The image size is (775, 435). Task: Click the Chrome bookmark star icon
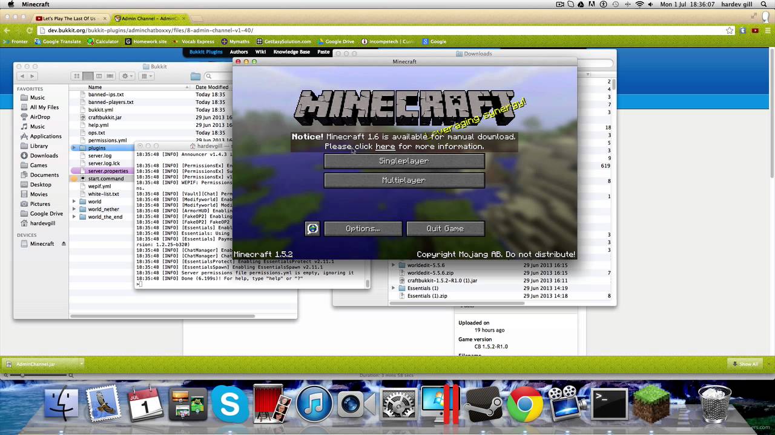(x=730, y=30)
